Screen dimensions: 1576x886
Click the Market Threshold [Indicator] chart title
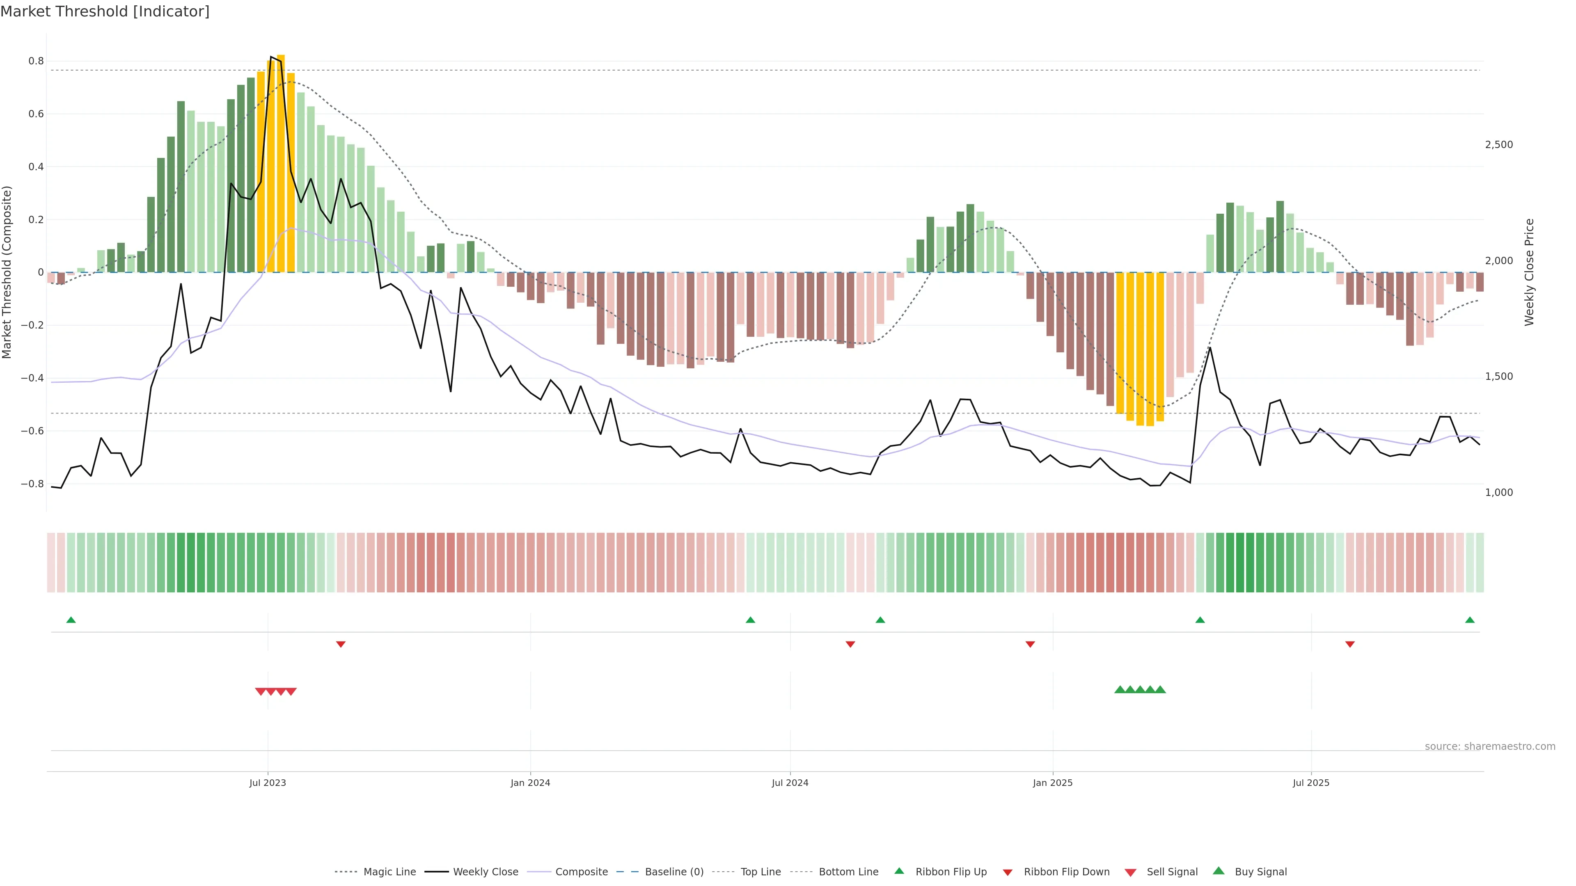tap(105, 11)
